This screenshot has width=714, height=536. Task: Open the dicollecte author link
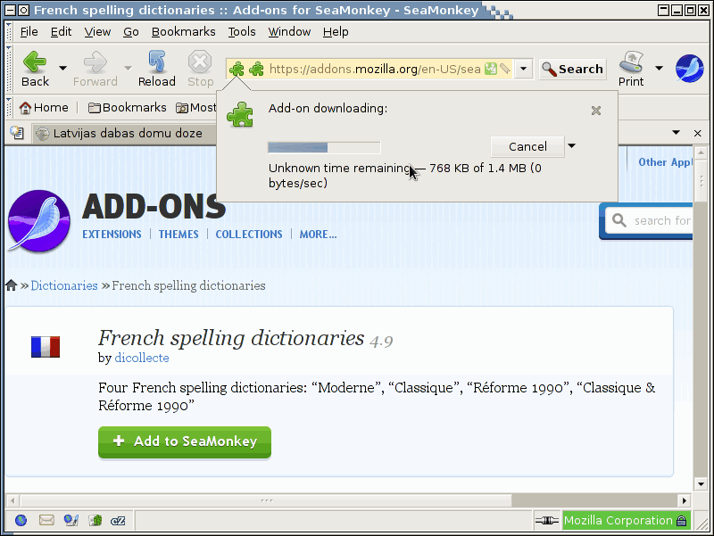[x=142, y=359]
